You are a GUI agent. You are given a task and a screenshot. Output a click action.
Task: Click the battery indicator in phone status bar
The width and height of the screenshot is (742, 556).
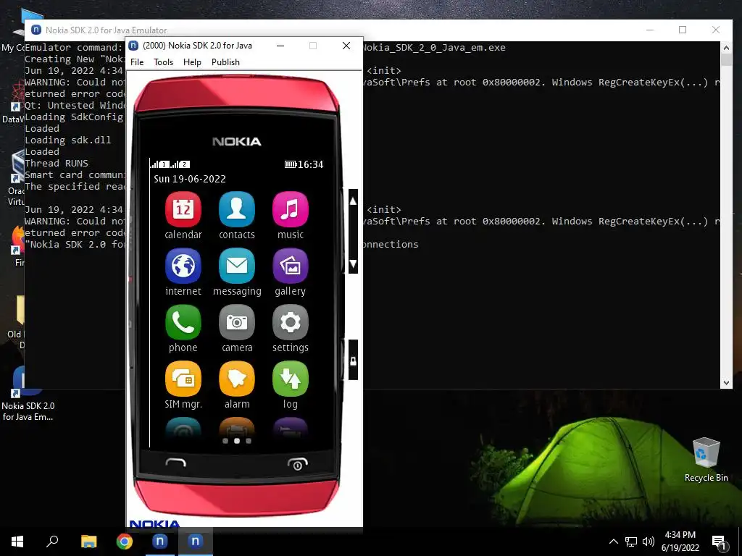(x=290, y=164)
